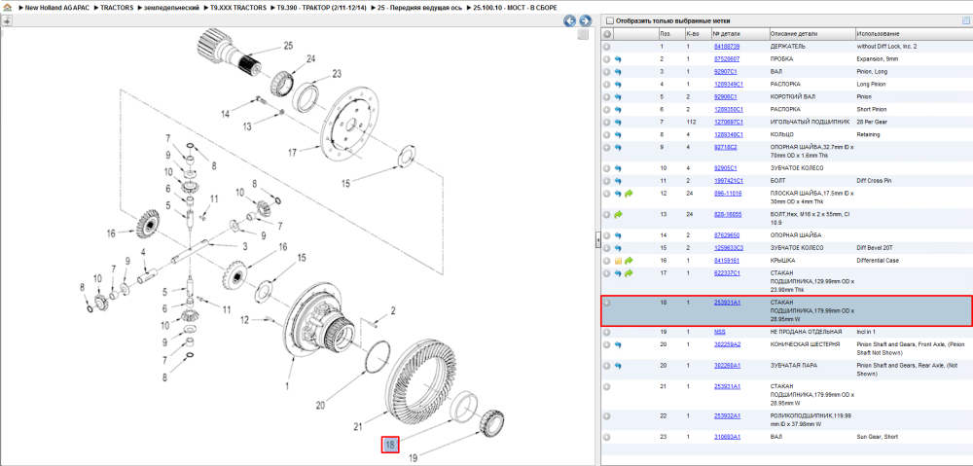Open part number link 84188739
973x466 pixels.
[726, 47]
